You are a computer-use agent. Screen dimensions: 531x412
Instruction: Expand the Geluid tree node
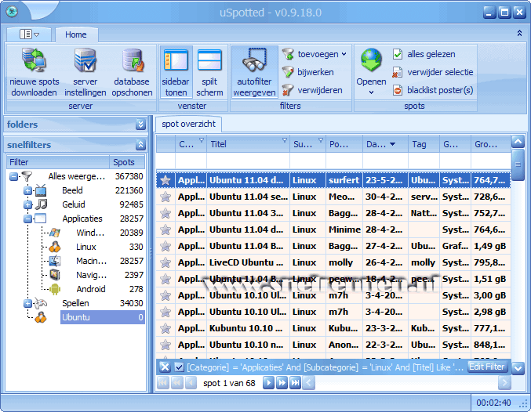tap(27, 204)
